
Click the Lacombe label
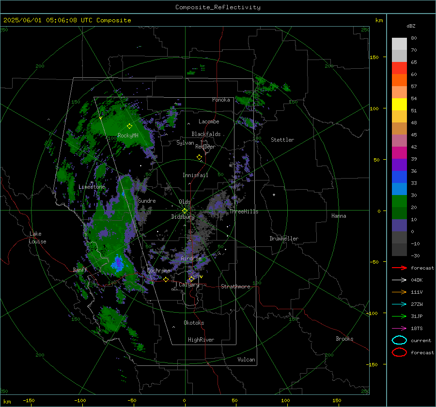click(209, 121)
